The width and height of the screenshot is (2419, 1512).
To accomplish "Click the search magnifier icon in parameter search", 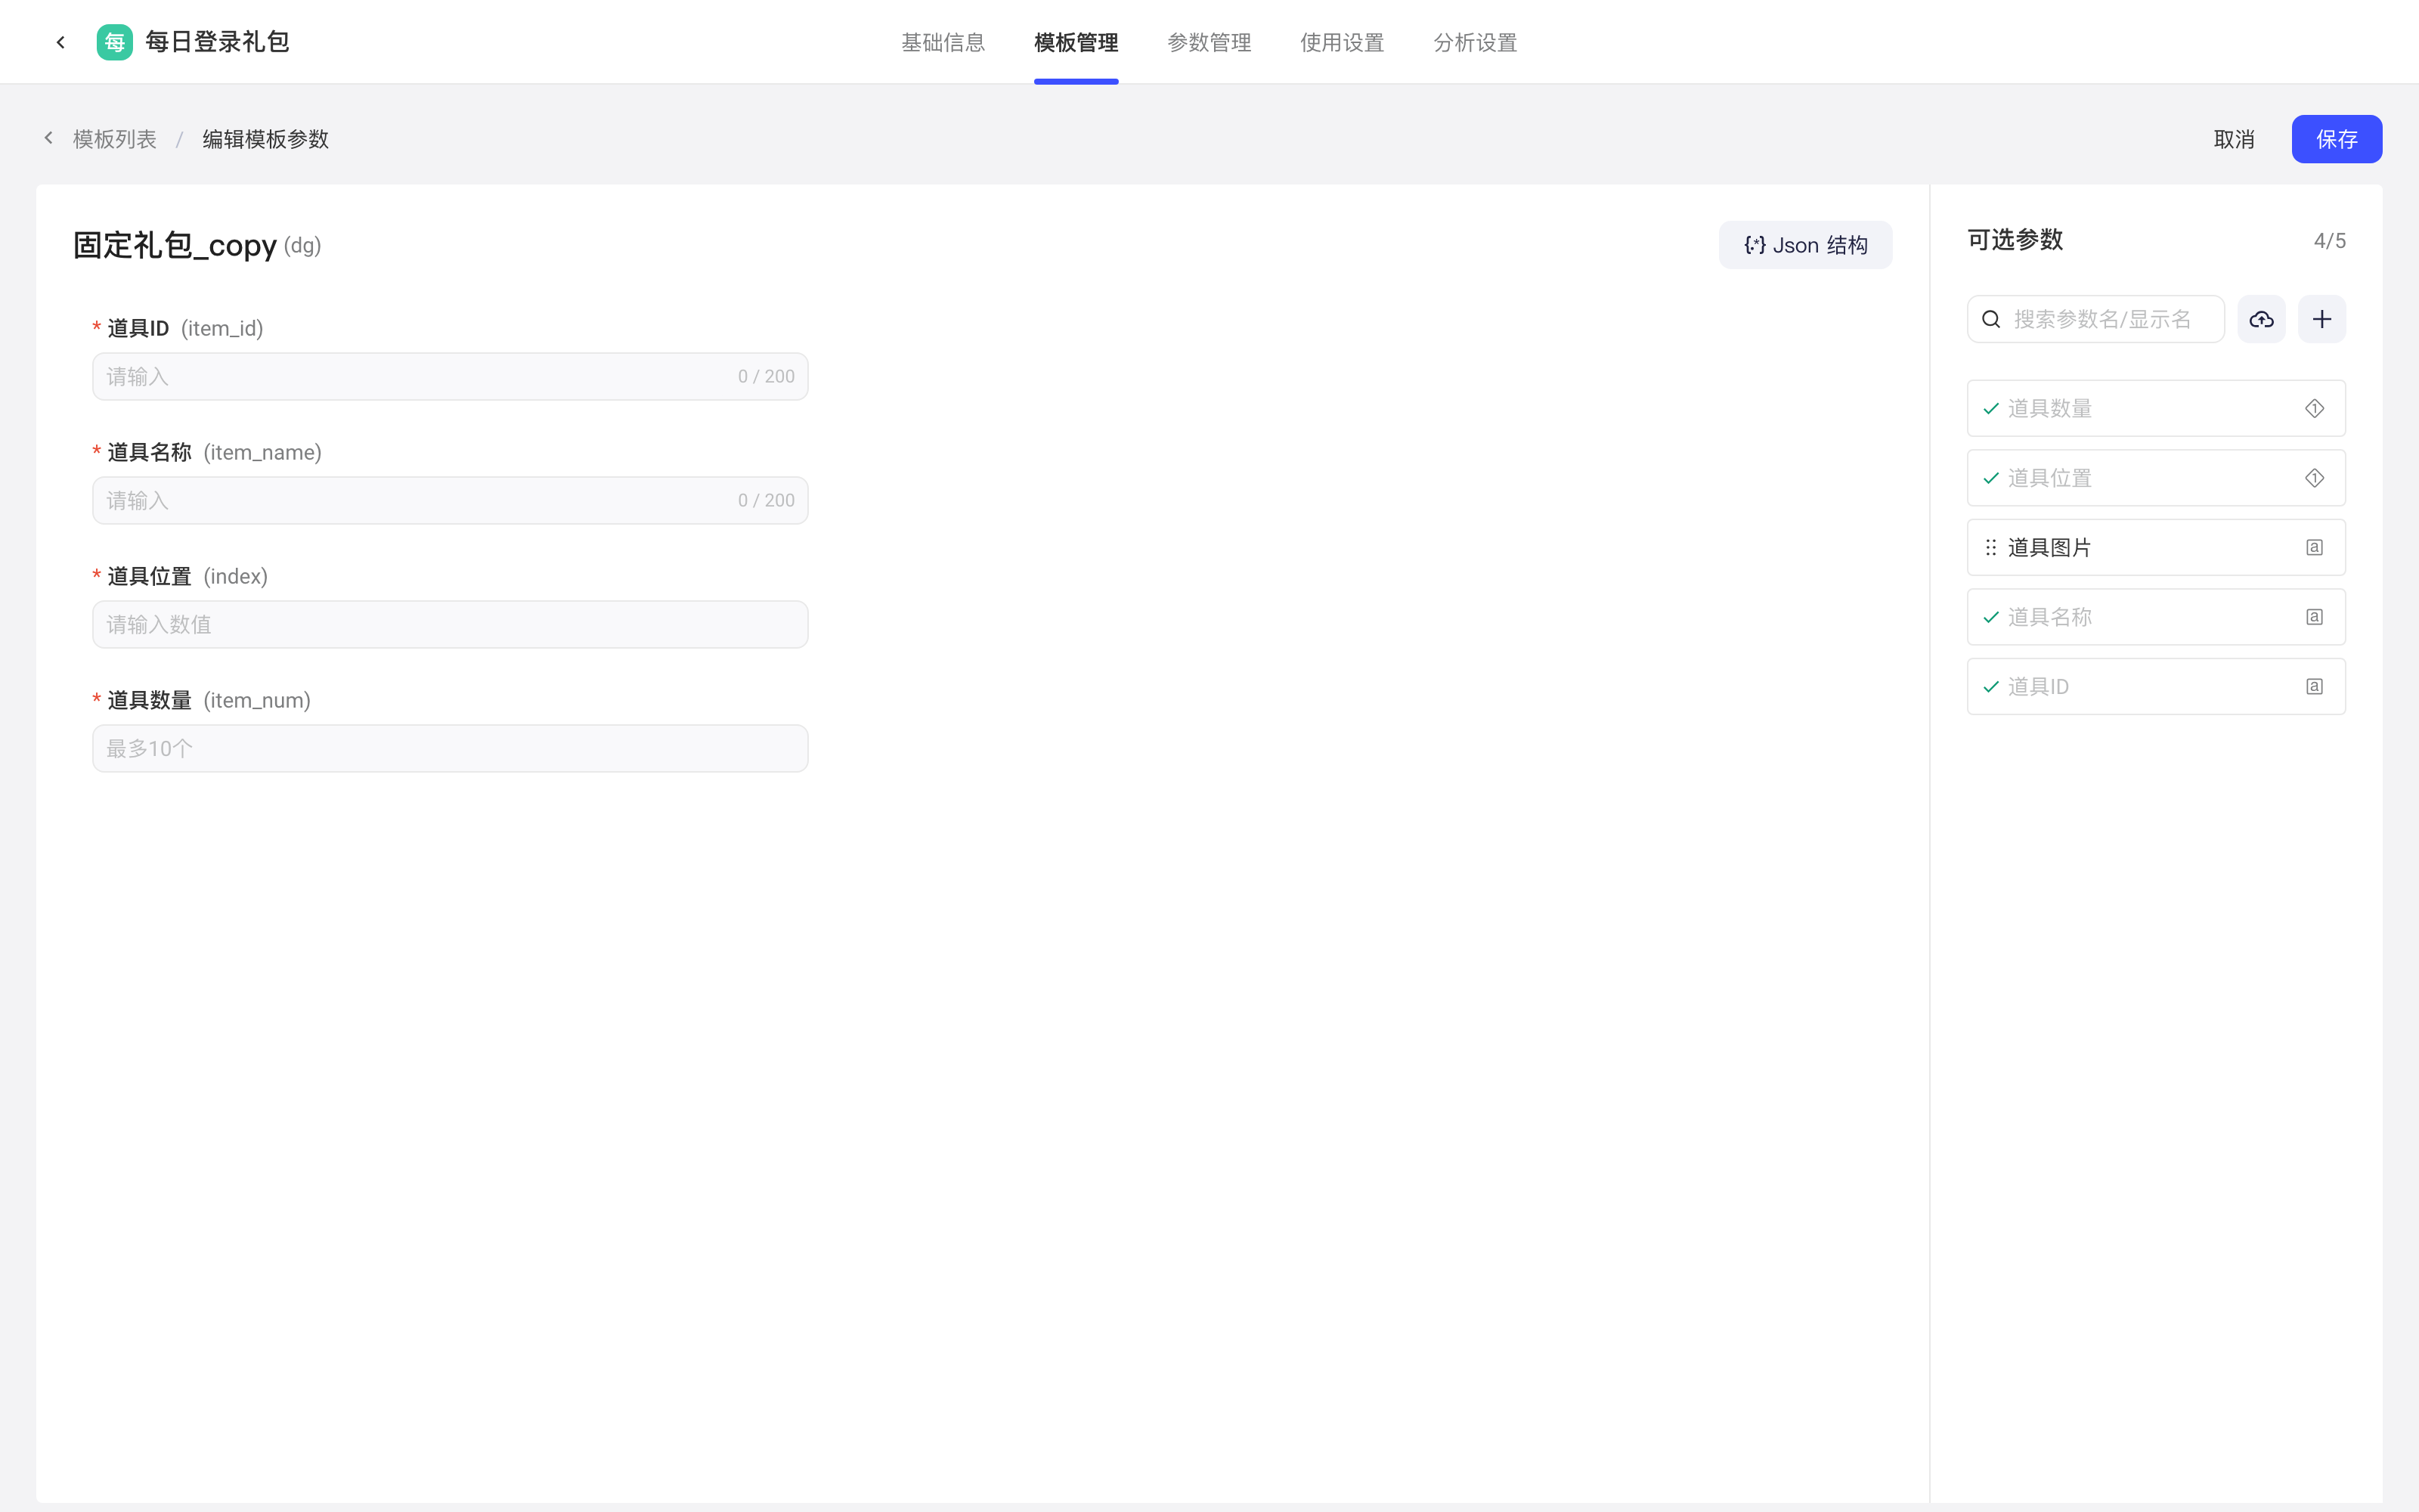I will (x=1991, y=319).
